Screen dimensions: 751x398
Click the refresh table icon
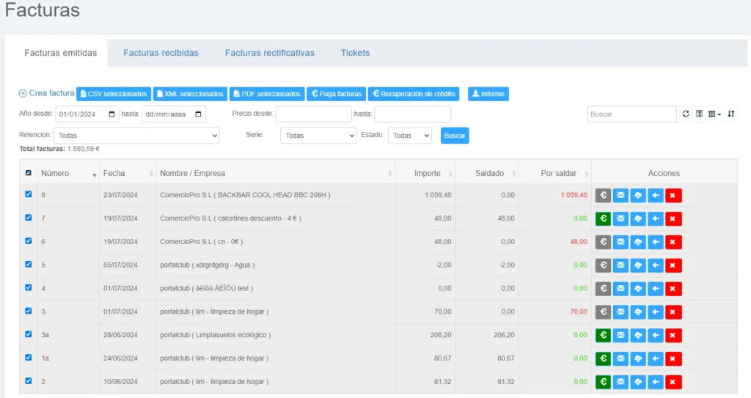[686, 114]
